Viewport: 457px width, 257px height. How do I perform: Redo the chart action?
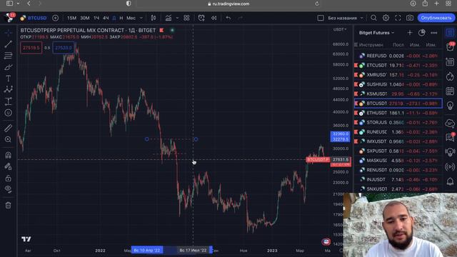click(x=240, y=18)
